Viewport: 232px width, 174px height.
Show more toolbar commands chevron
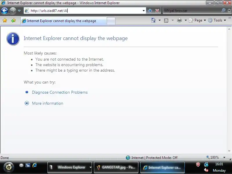pos(230,18)
